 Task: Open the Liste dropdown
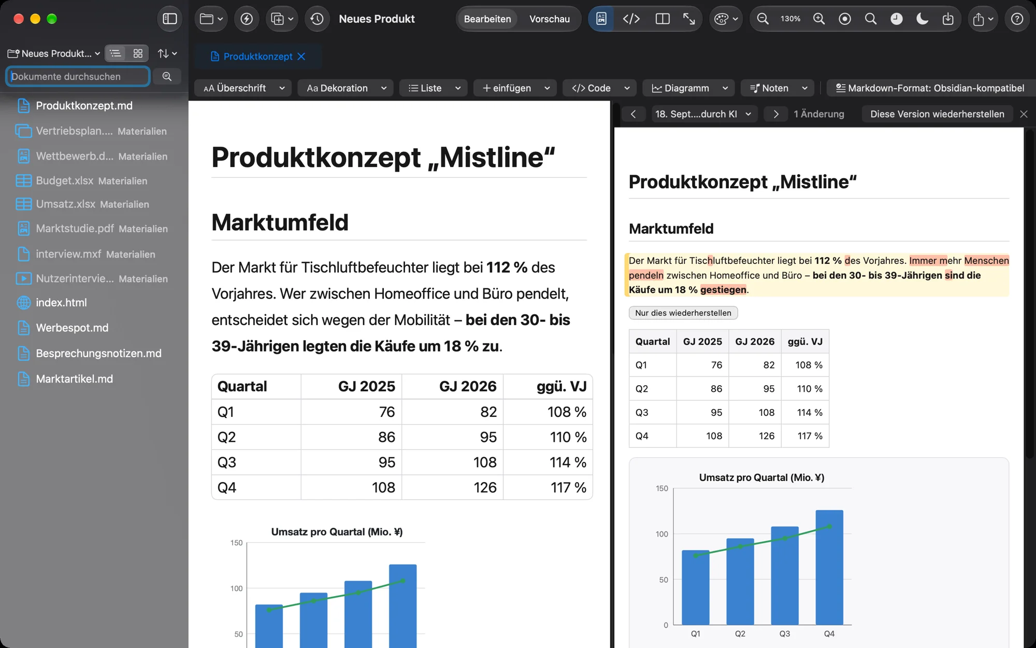[434, 88]
